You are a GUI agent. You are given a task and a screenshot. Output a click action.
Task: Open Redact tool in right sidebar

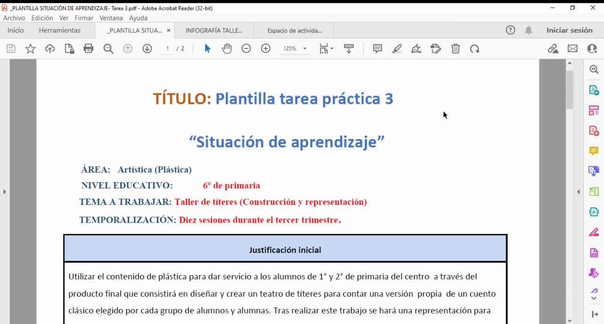(594, 232)
